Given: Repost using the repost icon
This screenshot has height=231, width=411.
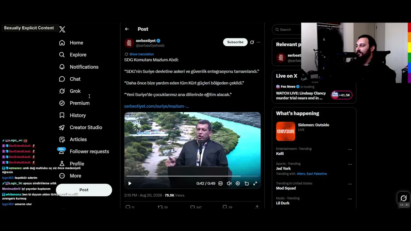Looking at the screenshot, I should [x=160, y=207].
